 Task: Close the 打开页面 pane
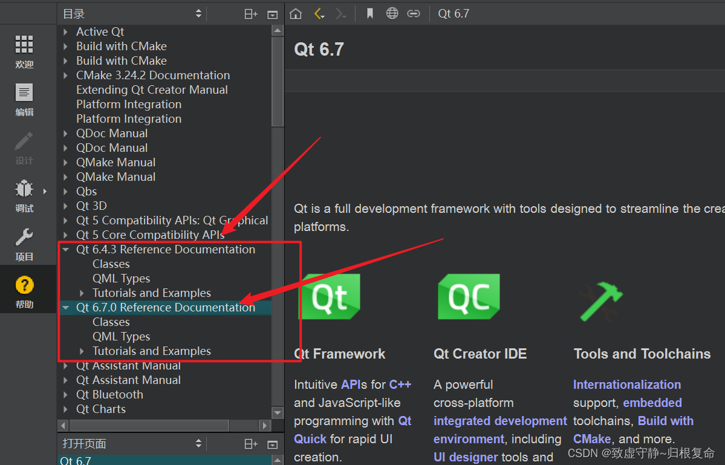tap(272, 444)
